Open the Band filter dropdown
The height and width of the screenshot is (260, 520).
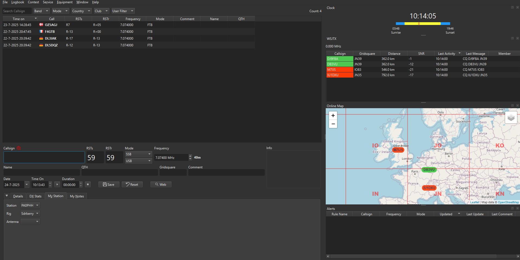[41, 11]
